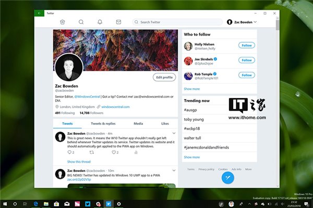Screen dimensions: 313x208
Task: View tweet activity bars on 4m tweet
Action: (x=136, y=152)
